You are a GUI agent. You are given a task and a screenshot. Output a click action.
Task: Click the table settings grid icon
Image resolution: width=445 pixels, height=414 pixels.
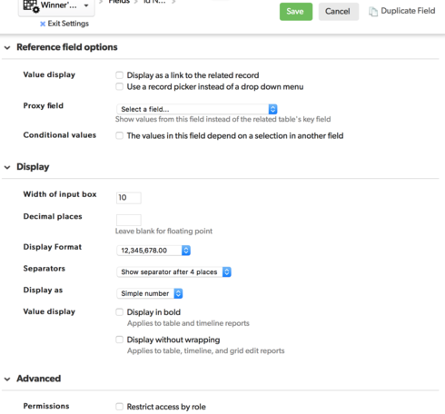[31, 5]
